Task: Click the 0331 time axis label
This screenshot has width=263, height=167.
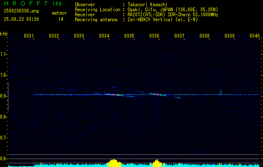Action: click(29, 35)
